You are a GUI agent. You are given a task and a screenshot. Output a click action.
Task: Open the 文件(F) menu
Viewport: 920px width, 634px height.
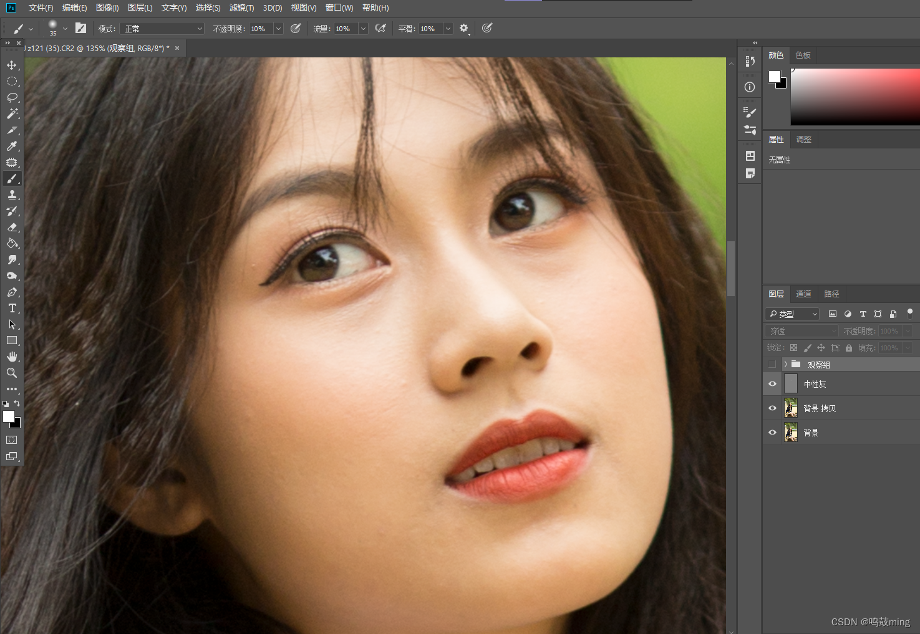(41, 7)
